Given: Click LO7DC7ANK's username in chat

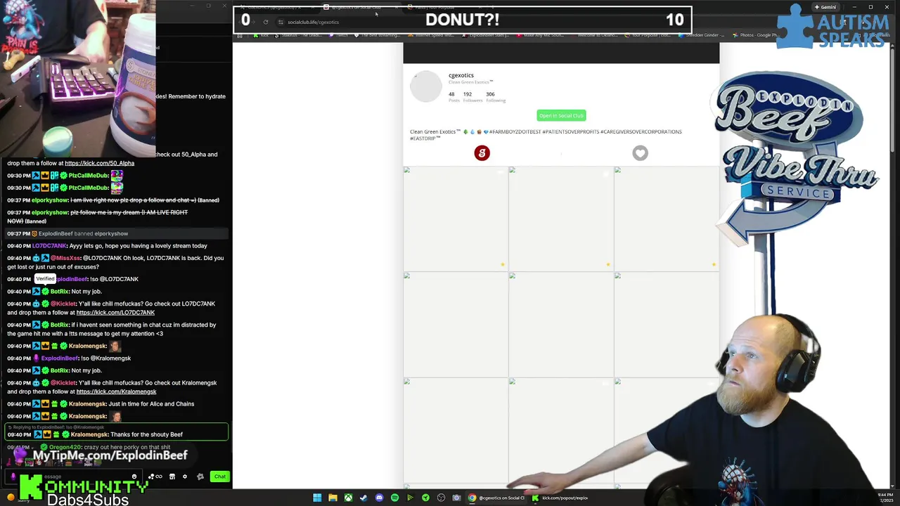Looking at the screenshot, I should tap(49, 246).
